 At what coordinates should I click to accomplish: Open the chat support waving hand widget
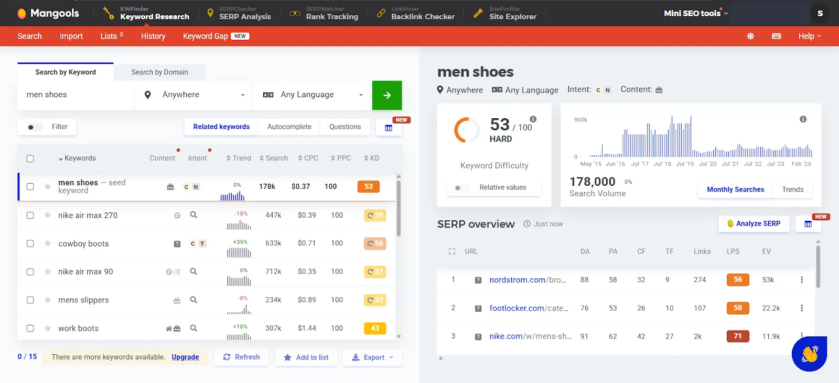[810, 354]
